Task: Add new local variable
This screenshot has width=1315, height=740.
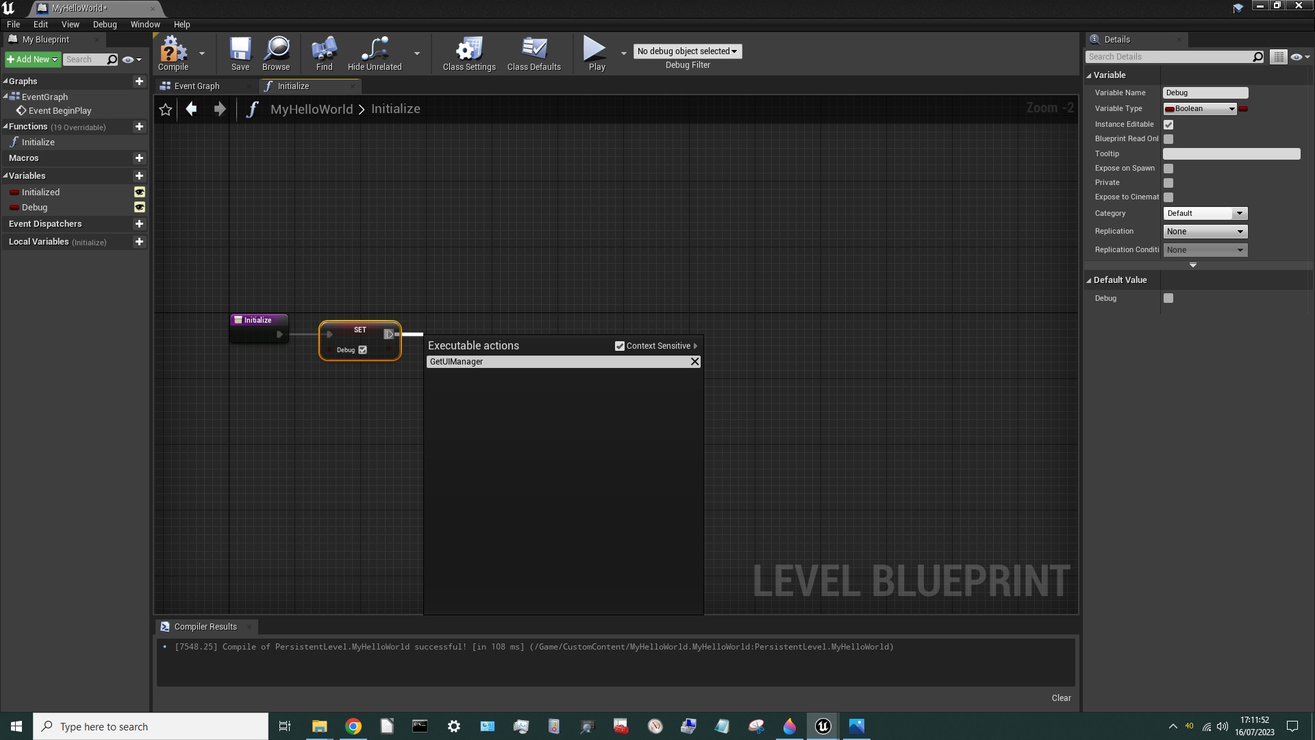Action: click(139, 242)
